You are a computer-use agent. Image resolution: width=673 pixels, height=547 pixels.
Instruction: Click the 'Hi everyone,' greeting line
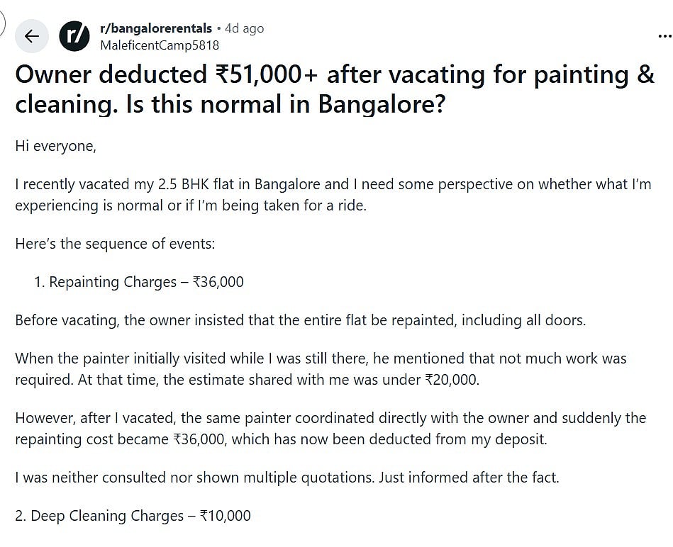[55, 146]
